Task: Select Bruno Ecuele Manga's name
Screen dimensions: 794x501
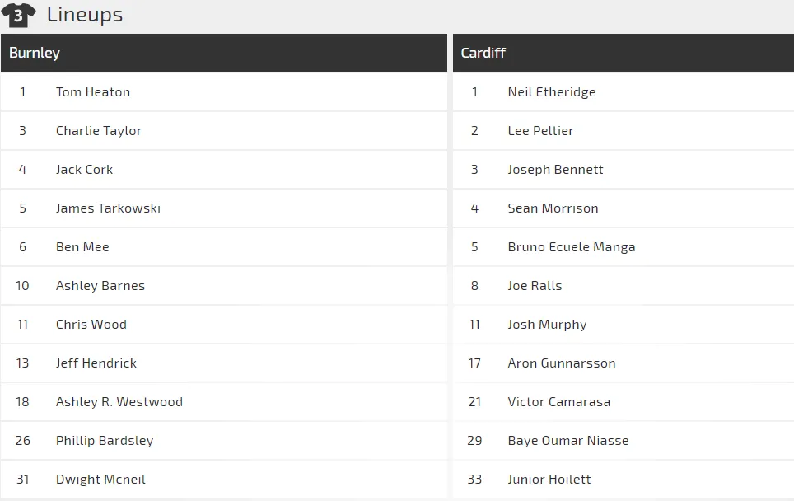Action: pyautogui.click(x=572, y=247)
